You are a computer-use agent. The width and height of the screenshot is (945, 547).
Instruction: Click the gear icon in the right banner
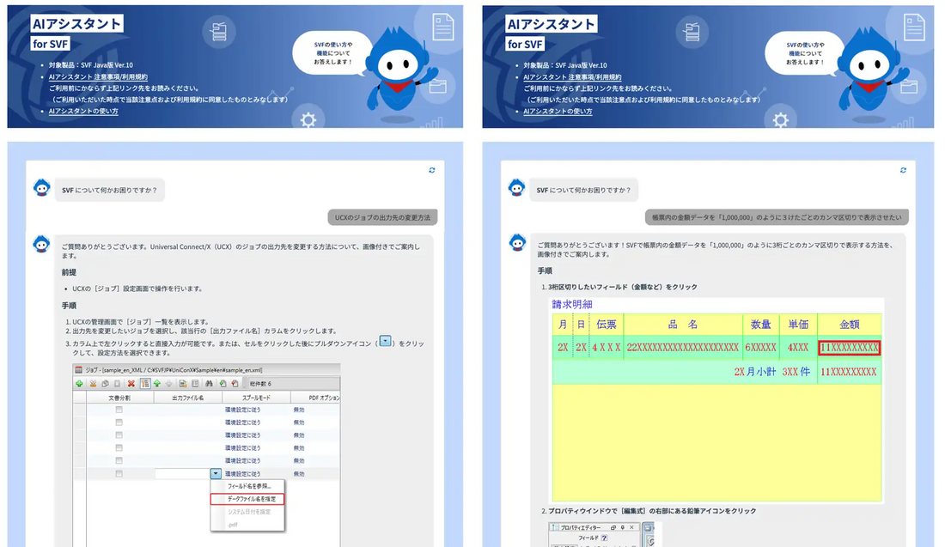[x=780, y=121]
